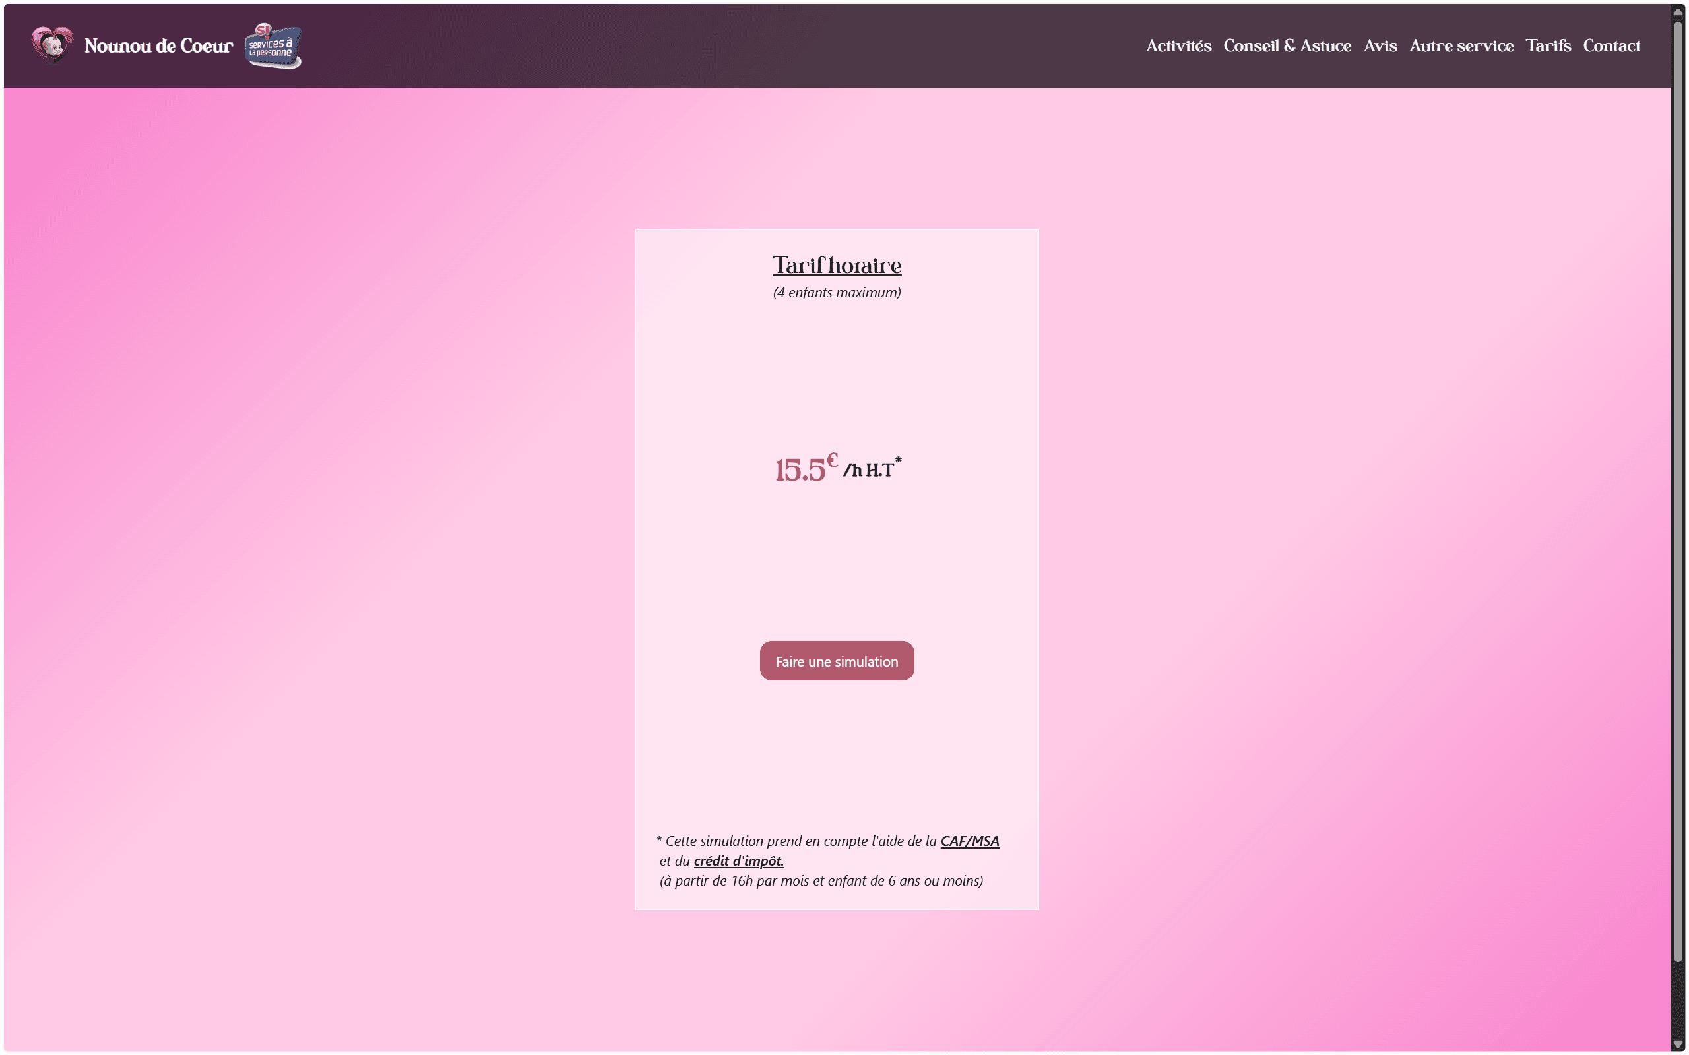Click the scrollbar down arrow
The width and height of the screenshot is (1689, 1055).
click(1678, 1044)
